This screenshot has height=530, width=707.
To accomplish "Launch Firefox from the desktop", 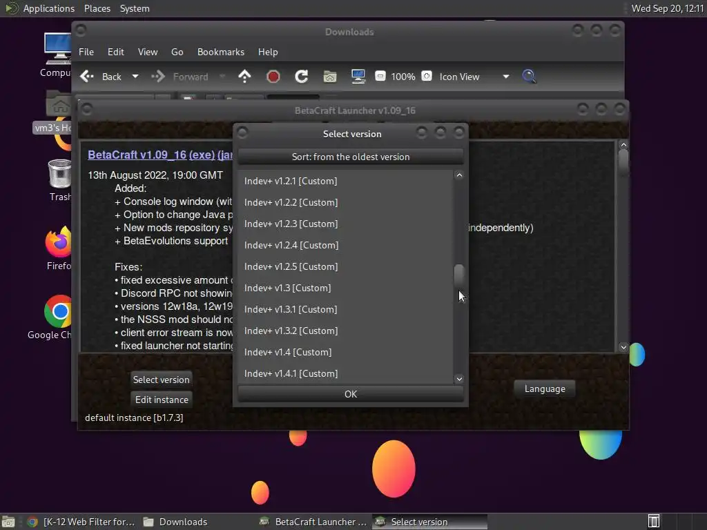I will pos(59,248).
